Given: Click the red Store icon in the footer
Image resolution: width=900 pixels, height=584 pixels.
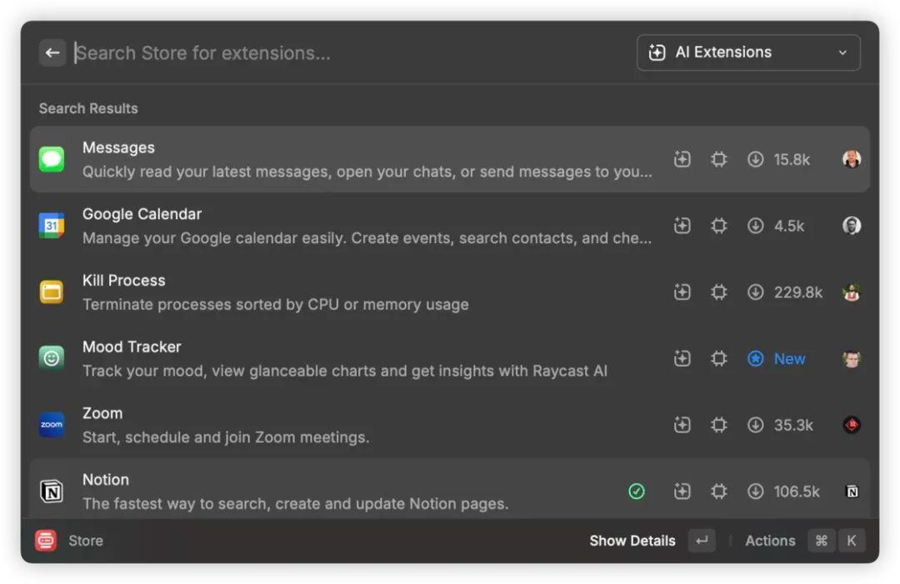Looking at the screenshot, I should pyautogui.click(x=45, y=541).
